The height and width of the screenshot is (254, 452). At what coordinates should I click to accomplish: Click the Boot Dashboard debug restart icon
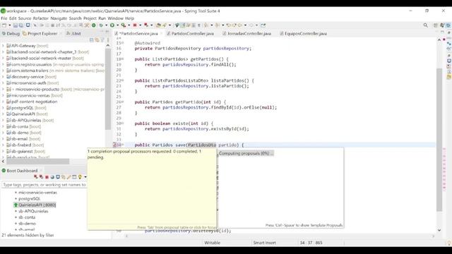click(x=41, y=177)
